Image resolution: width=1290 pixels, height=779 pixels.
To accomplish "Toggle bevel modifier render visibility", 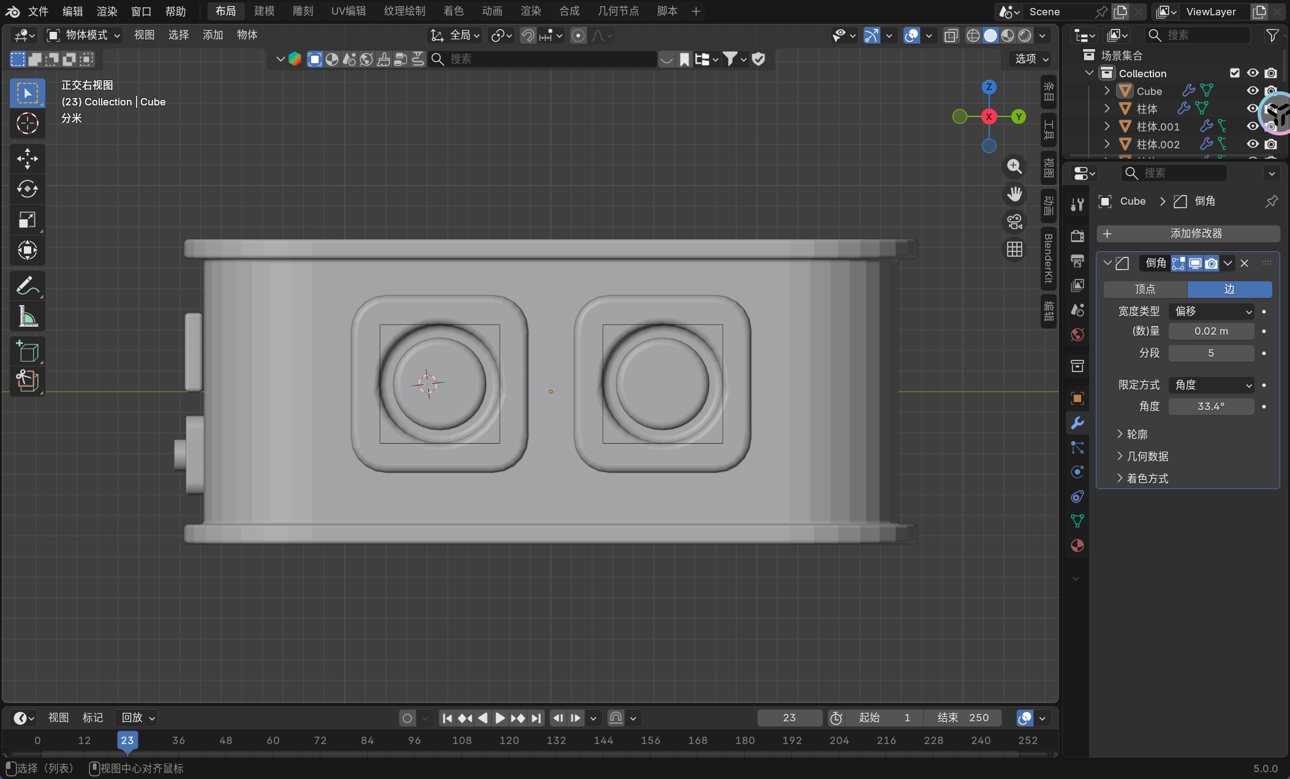I will tap(1212, 264).
